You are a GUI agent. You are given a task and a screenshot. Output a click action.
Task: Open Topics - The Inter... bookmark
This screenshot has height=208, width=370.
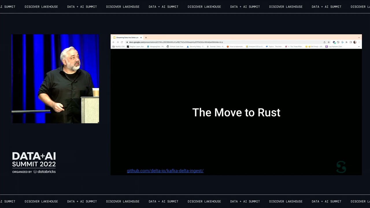point(274,47)
